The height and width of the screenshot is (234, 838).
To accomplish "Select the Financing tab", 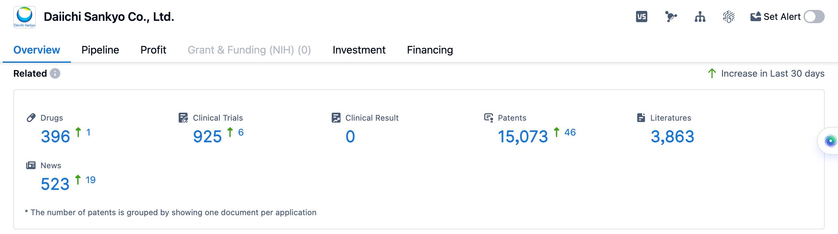I will tap(430, 50).
